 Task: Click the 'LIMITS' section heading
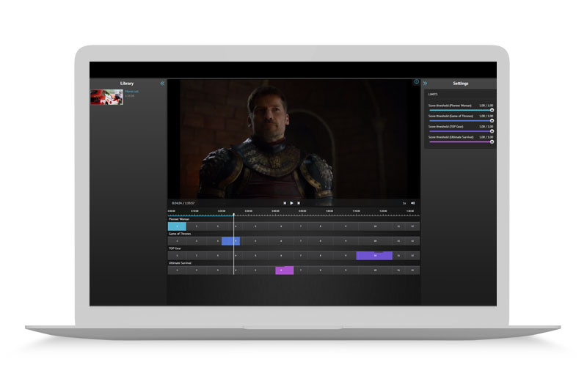click(433, 95)
